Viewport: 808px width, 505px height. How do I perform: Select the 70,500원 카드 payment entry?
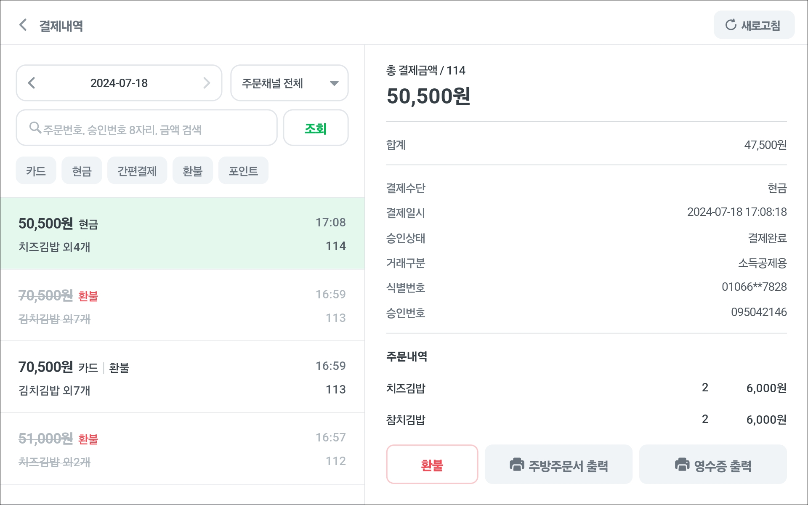tap(183, 377)
